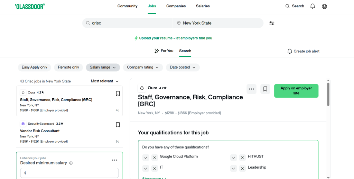Expand Show more qualifications

pos(154,178)
